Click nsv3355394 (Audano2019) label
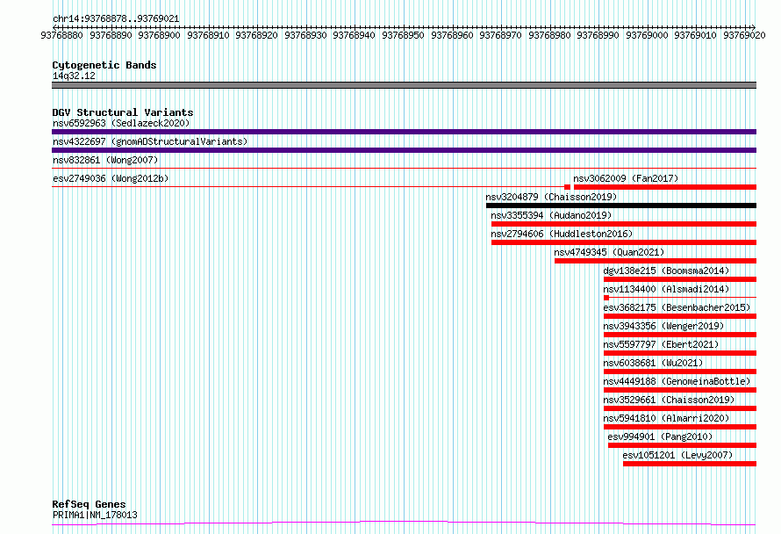The width and height of the screenshot is (781, 534). [551, 215]
